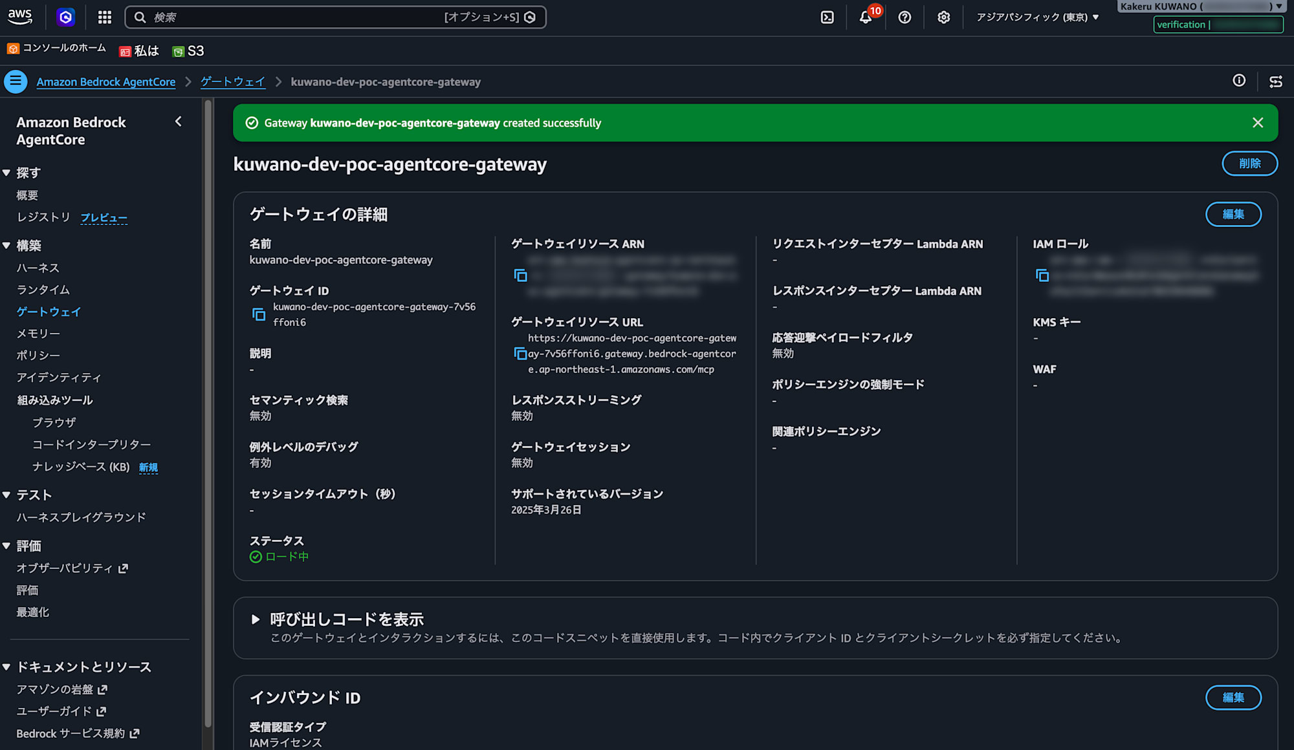Open コンソールのホーム shortcut

click(x=56, y=48)
